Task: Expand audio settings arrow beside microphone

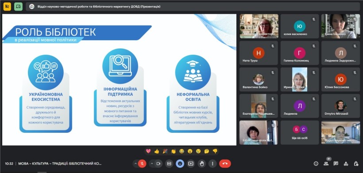Action: 135,164
